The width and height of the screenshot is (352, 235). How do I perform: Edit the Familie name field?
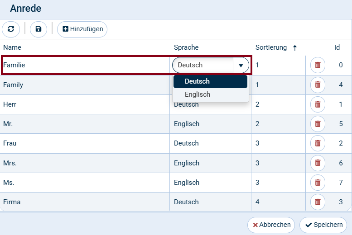(86, 65)
